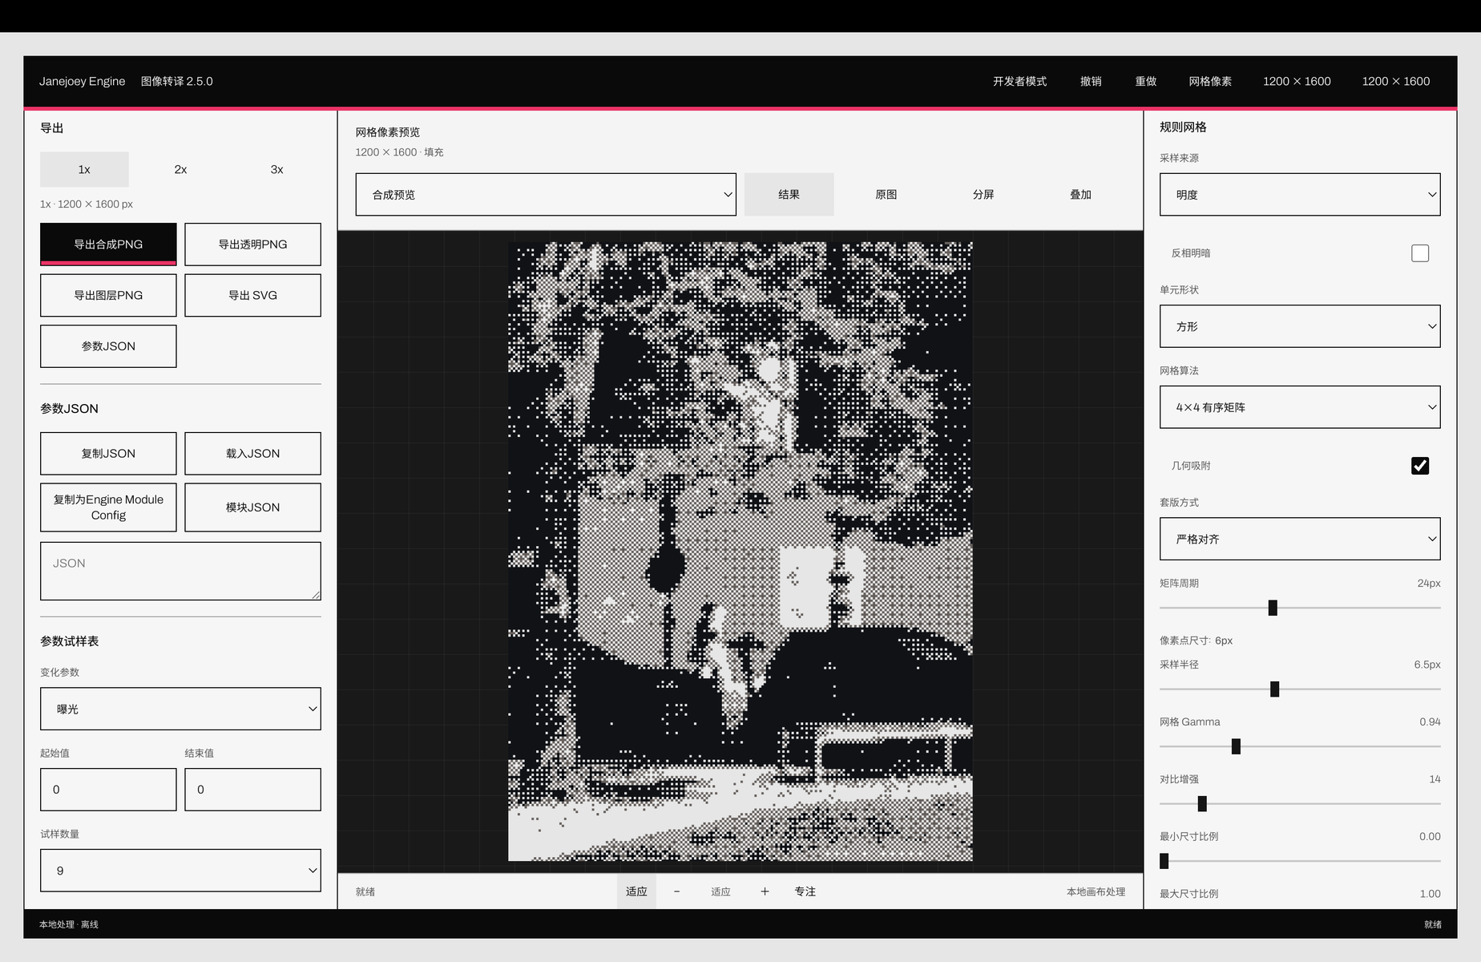The height and width of the screenshot is (962, 1481).
Task: Click the 参数JSON export button
Action: click(108, 346)
